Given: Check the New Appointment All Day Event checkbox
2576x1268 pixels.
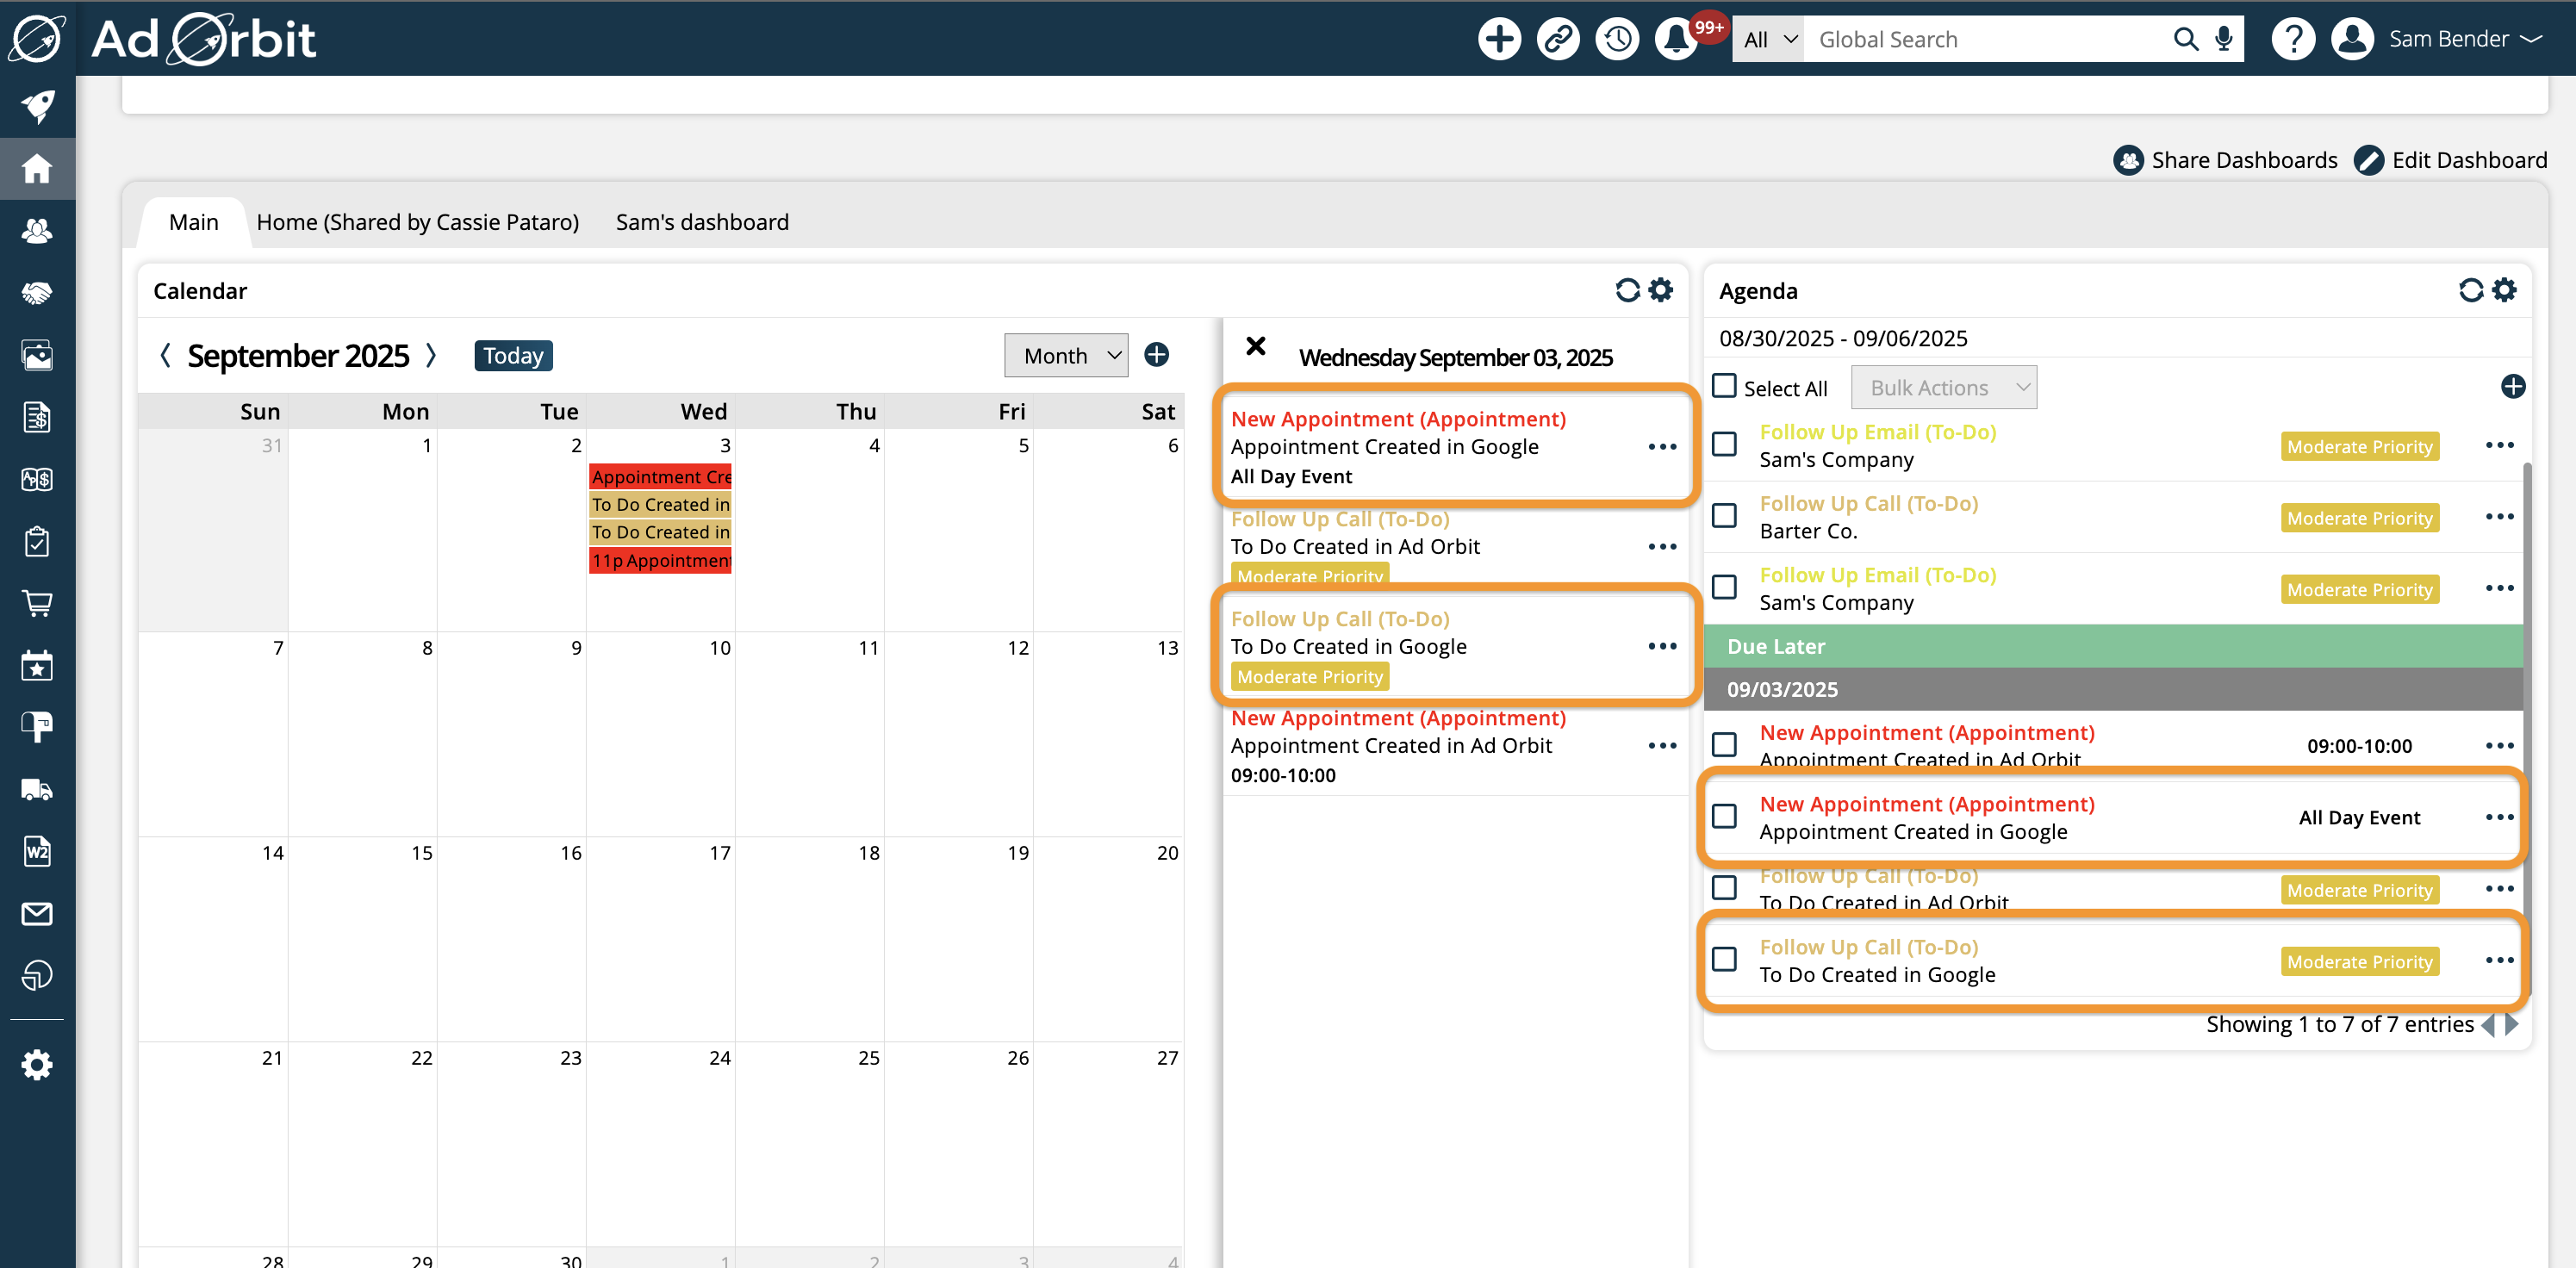Looking at the screenshot, I should (1724, 817).
